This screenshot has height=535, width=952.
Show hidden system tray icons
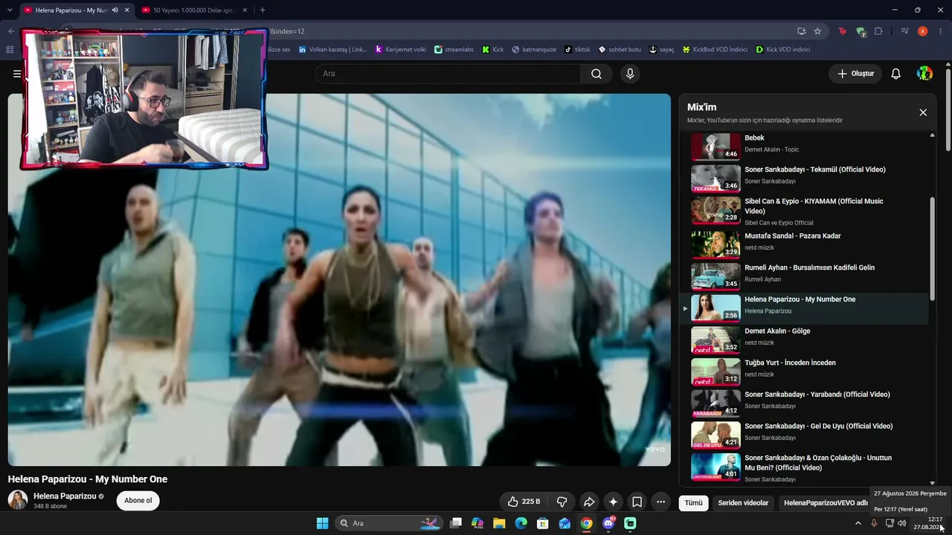click(858, 523)
